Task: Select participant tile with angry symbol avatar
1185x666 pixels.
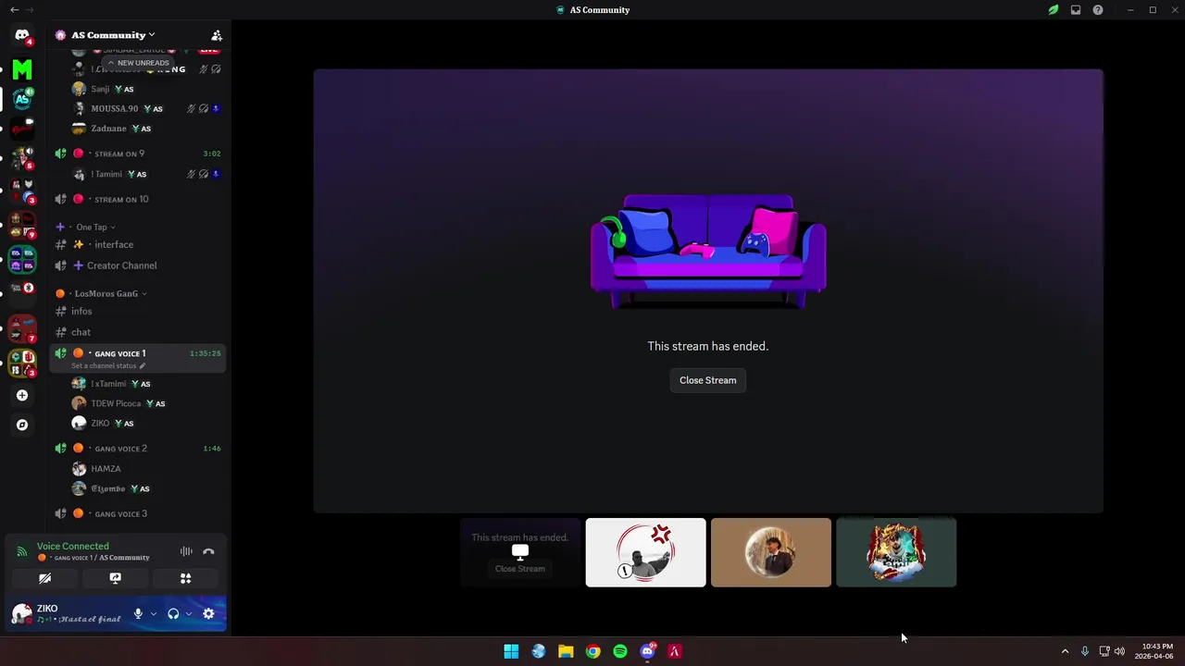Action: pyautogui.click(x=645, y=552)
